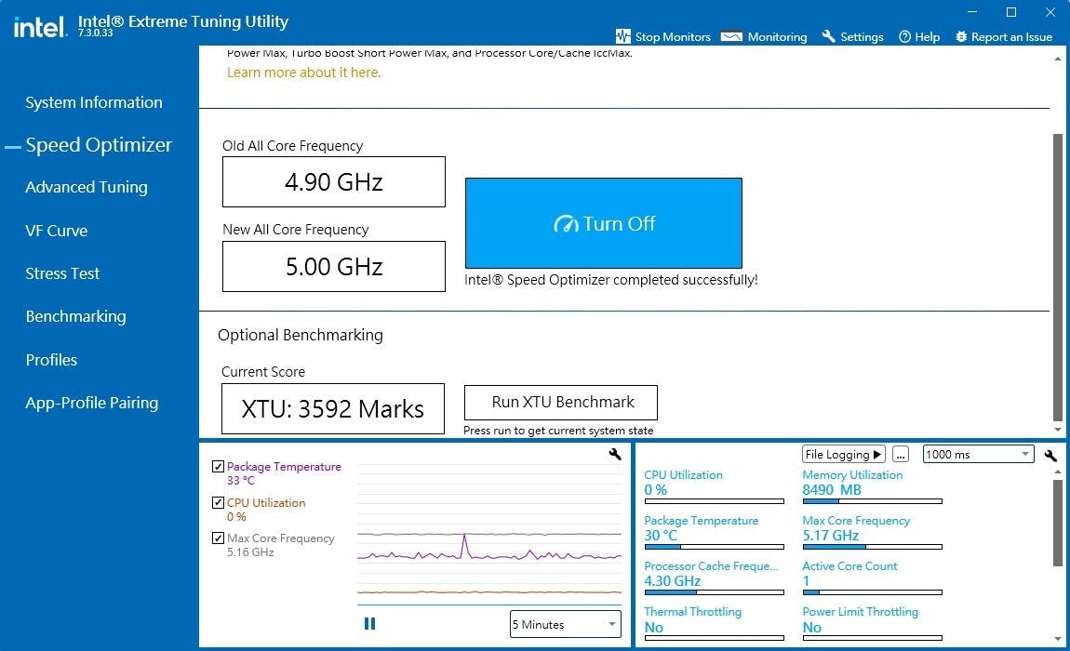
Task: Click monitor panel scrollbar thumb
Action: [1058, 522]
